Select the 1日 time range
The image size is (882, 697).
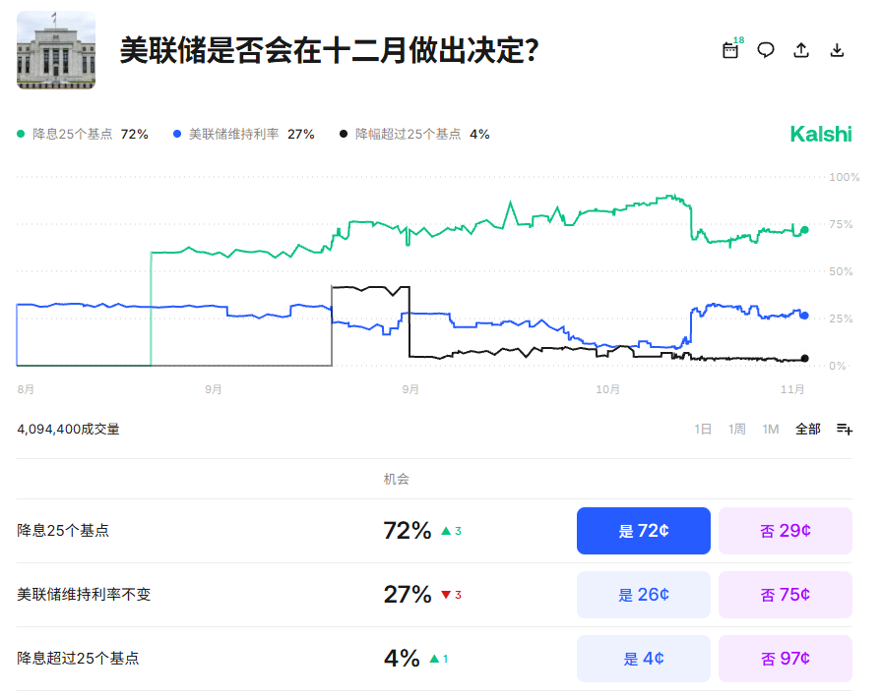703,429
